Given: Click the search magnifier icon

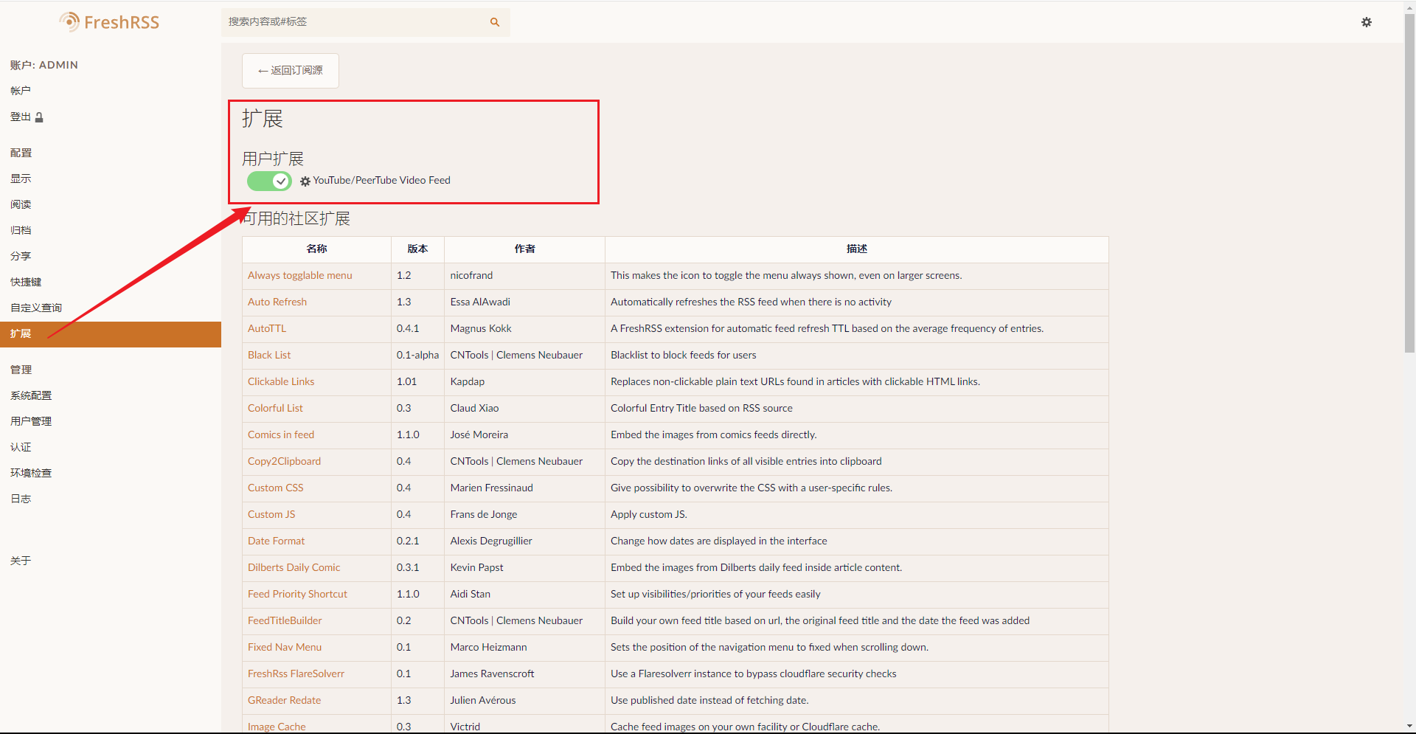Looking at the screenshot, I should click(x=495, y=22).
